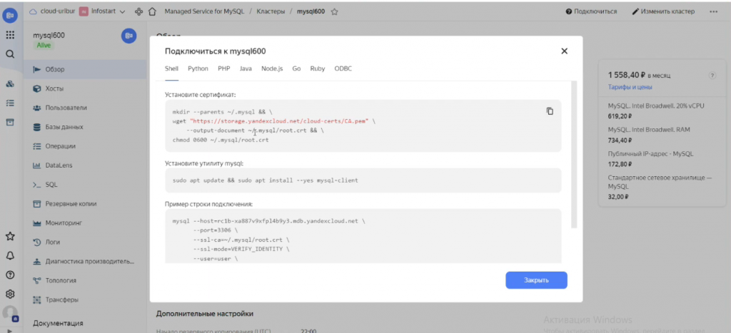Open the Yandex Cloud console logo
Image resolution: width=731 pixels, height=333 pixels.
(10, 16)
